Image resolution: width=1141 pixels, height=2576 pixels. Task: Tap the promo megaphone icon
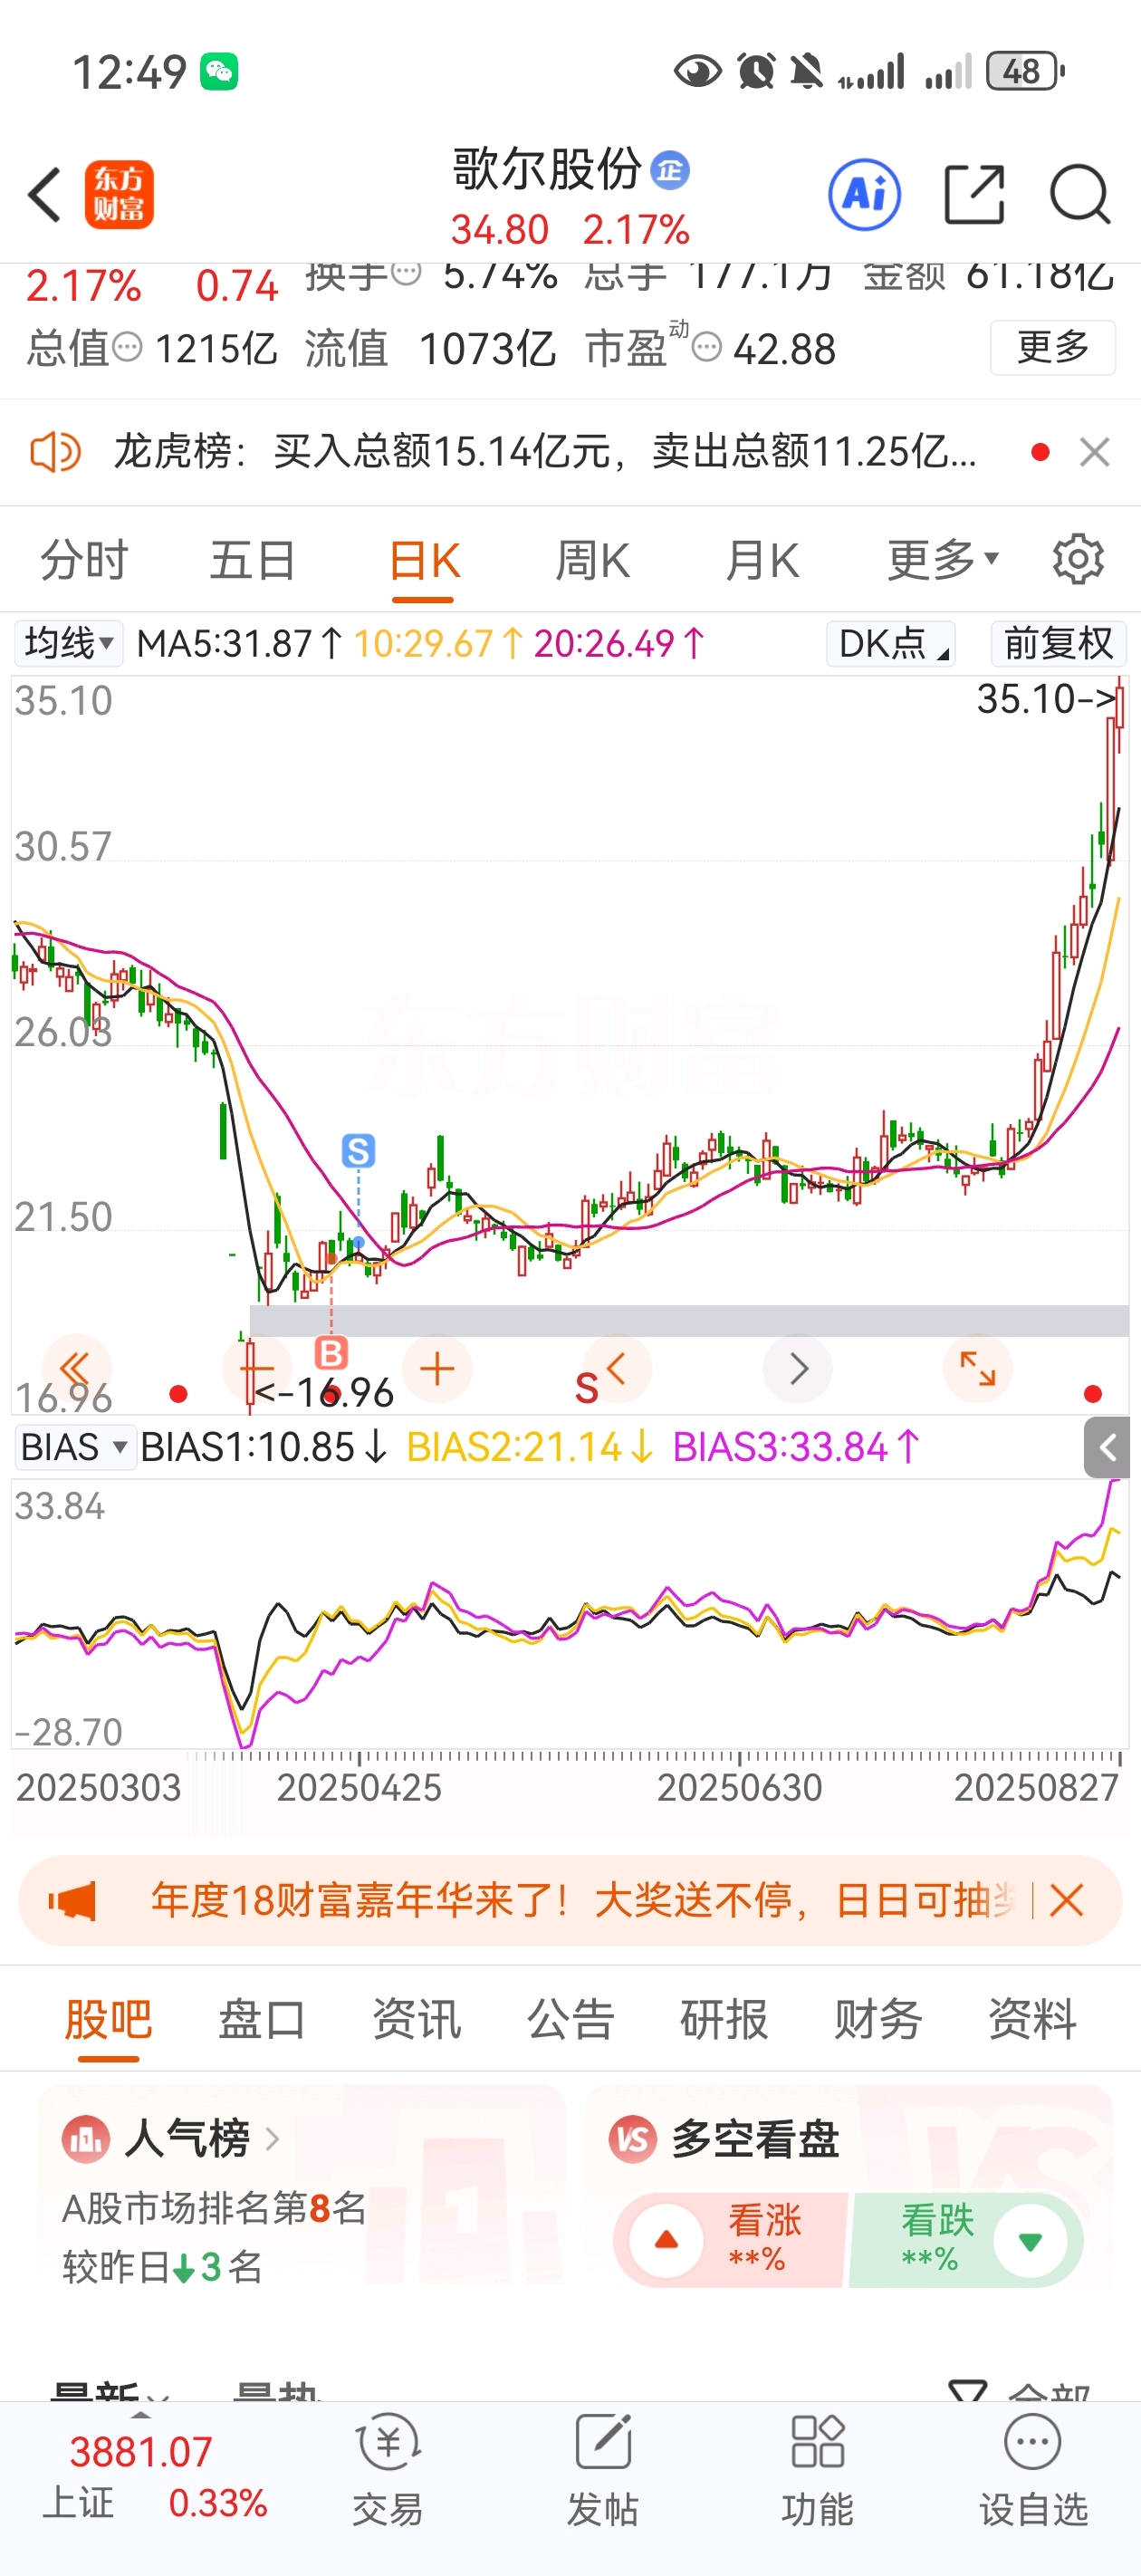click(72, 1900)
